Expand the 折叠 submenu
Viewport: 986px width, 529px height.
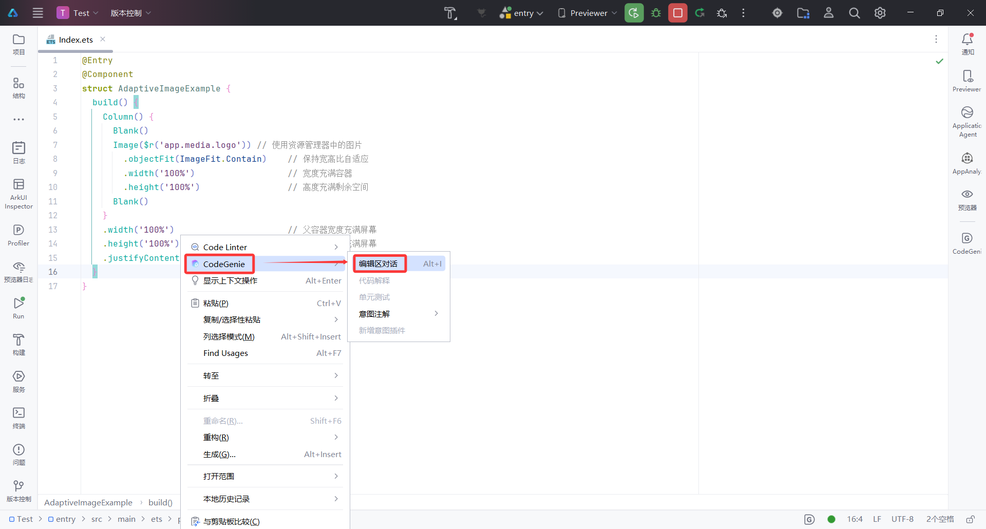pos(265,398)
